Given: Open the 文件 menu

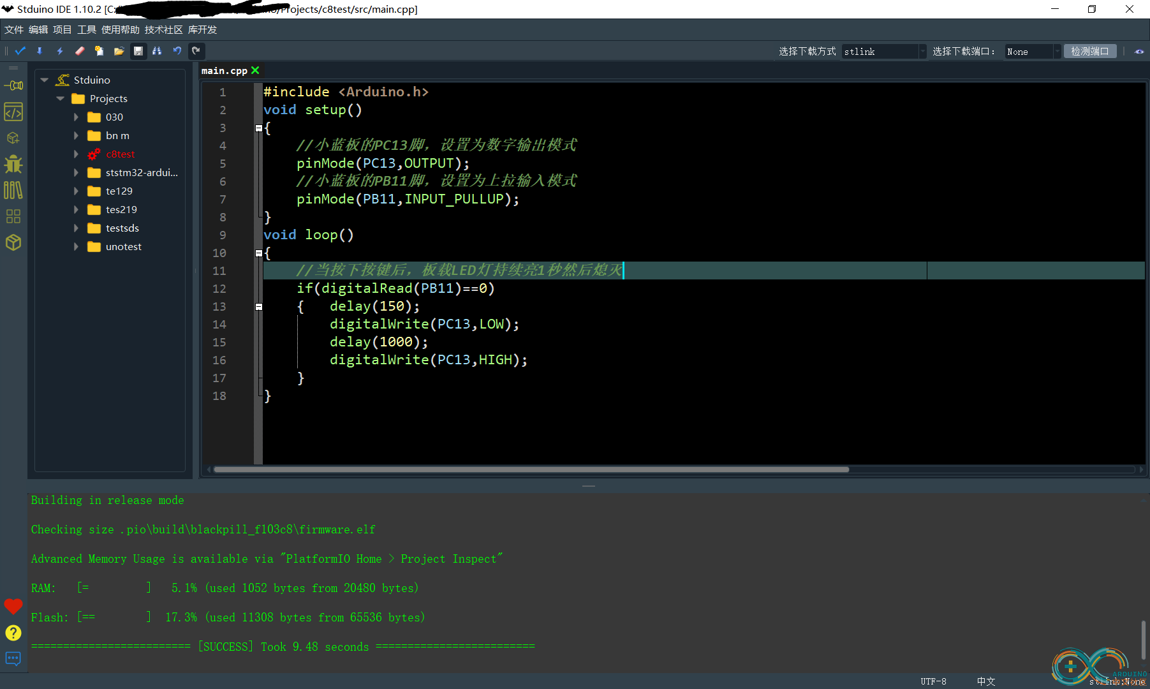Looking at the screenshot, I should point(14,29).
